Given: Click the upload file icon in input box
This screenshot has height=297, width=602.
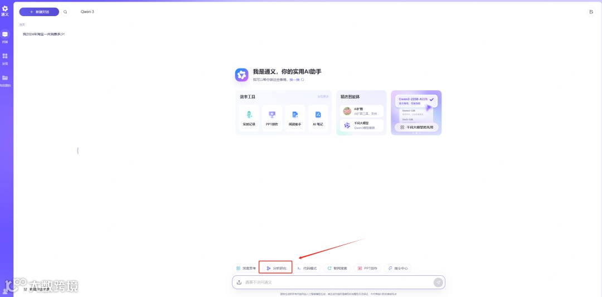Looking at the screenshot, I should pos(239,283).
